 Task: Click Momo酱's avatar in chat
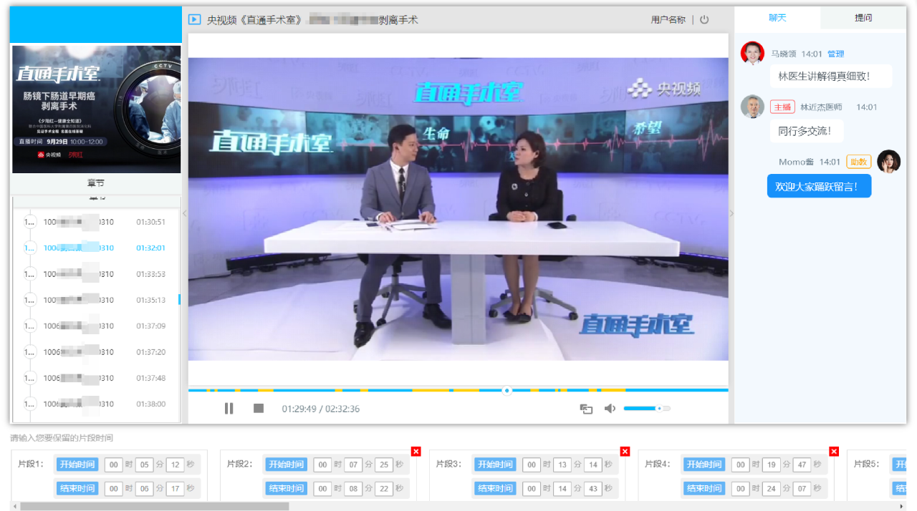click(888, 161)
